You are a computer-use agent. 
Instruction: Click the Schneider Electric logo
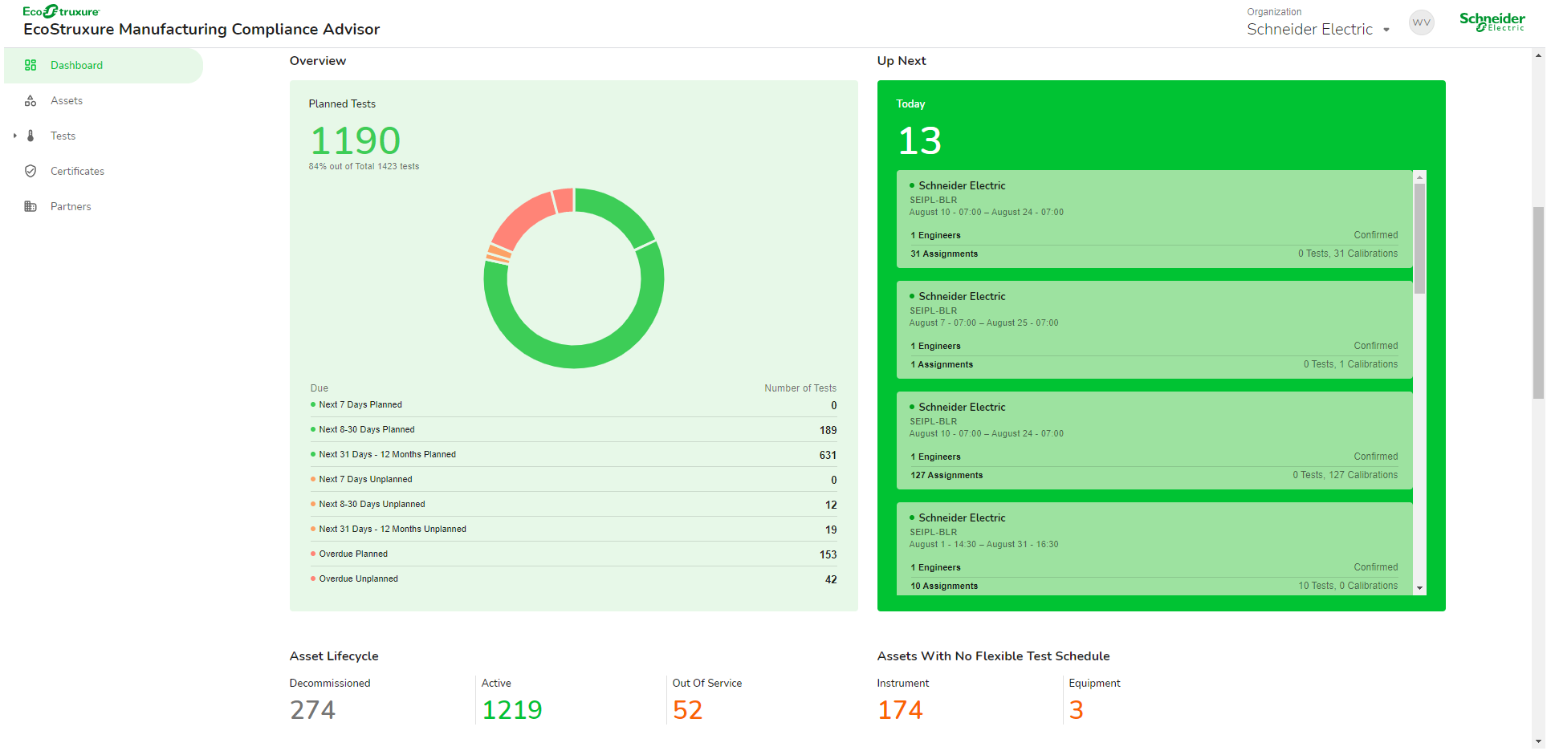(x=1492, y=22)
